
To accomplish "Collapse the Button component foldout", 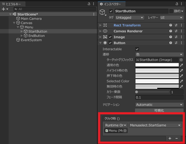I will [100, 43].
